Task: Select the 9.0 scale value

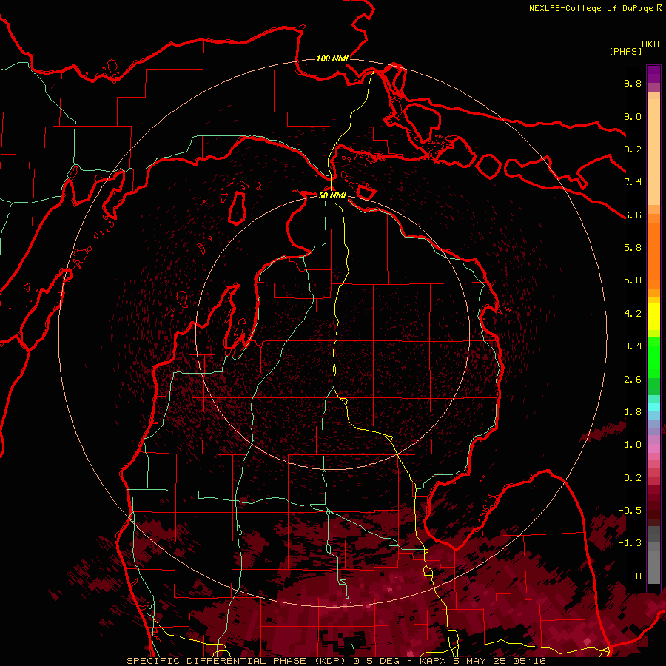Action: 633,116
